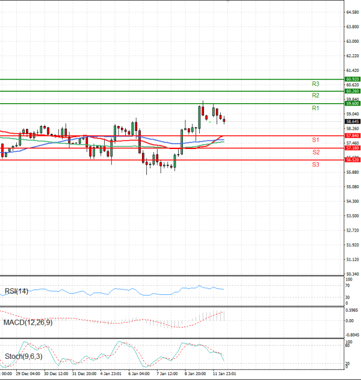Viewport: 361px width, 380px height.
Task: Click the S2 support label
Action: (x=315, y=152)
